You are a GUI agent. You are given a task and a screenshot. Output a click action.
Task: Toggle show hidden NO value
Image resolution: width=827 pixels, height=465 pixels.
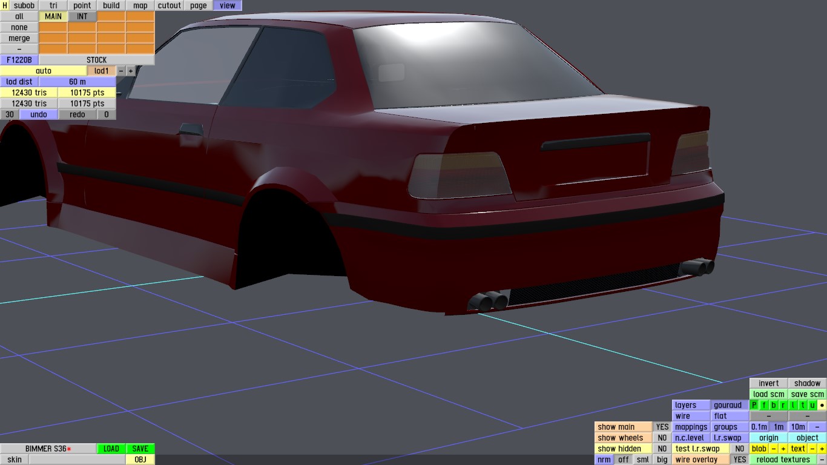(662, 449)
